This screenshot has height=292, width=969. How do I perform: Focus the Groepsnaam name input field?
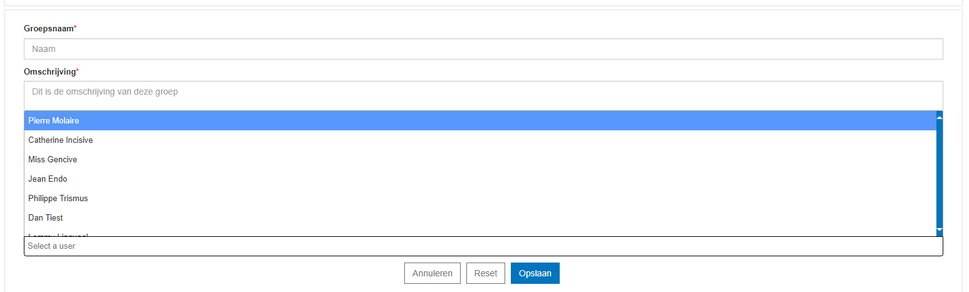click(483, 49)
